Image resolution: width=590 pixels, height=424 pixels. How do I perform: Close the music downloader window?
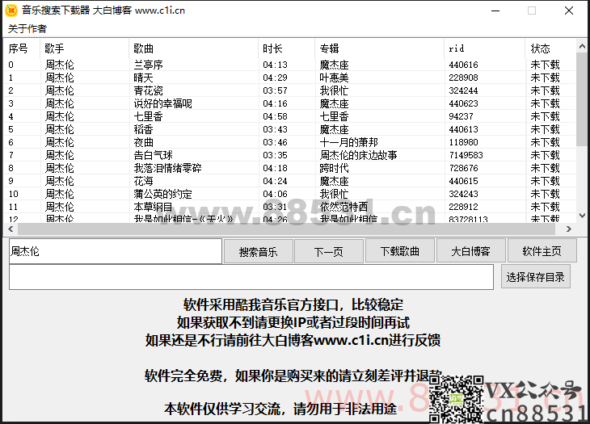tap(569, 10)
